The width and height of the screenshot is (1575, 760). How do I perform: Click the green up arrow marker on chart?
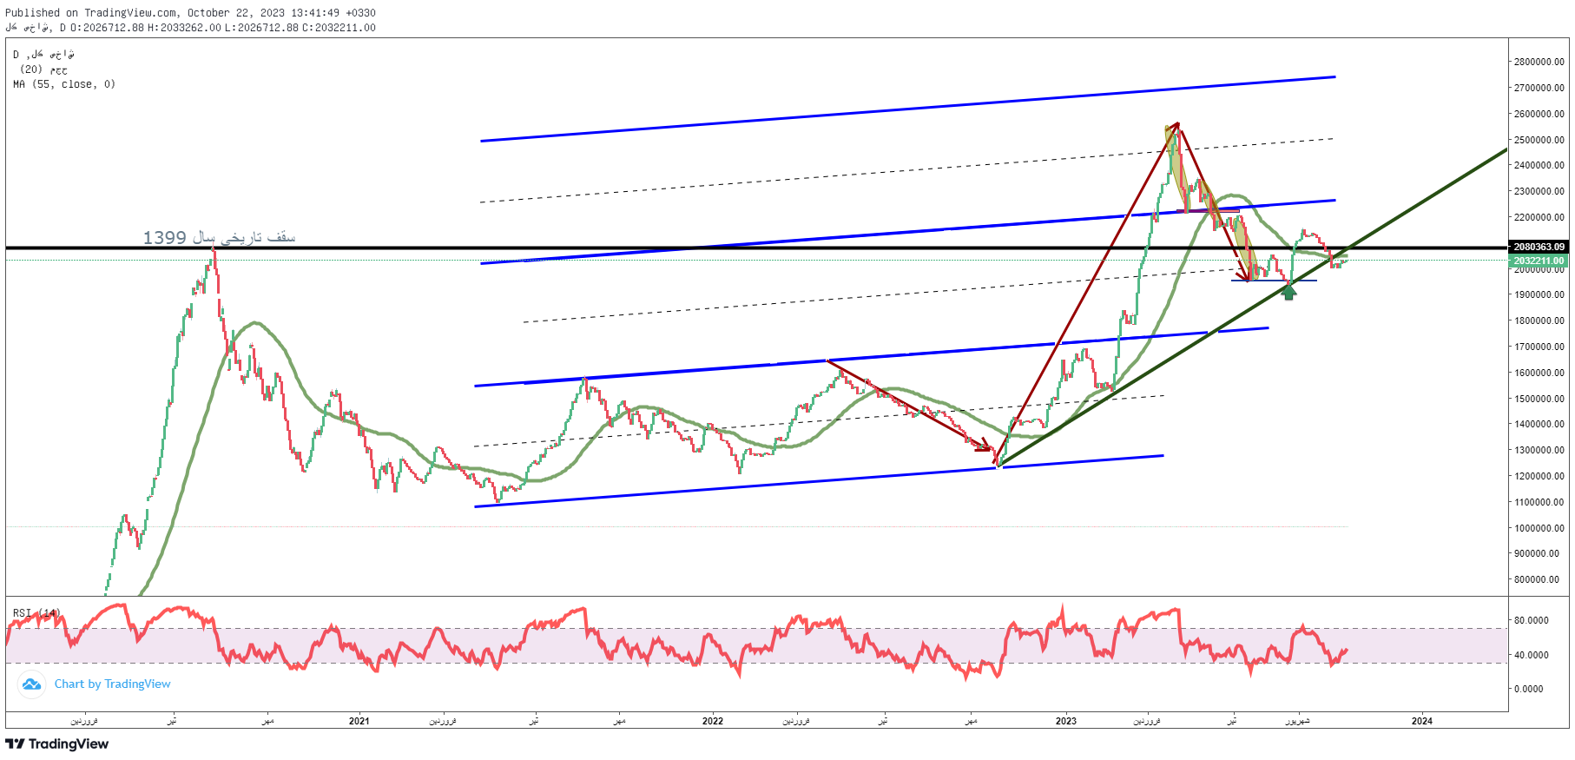coord(1288,293)
